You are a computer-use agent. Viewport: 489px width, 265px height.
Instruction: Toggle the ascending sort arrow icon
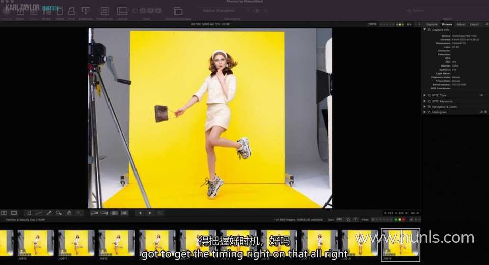(355, 220)
